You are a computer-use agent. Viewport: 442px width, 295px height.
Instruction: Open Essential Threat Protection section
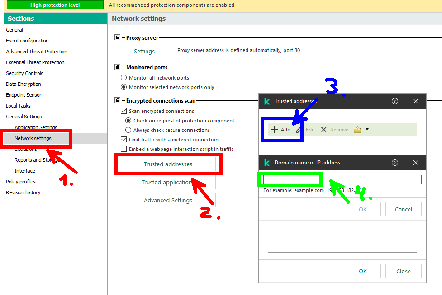(x=35, y=62)
